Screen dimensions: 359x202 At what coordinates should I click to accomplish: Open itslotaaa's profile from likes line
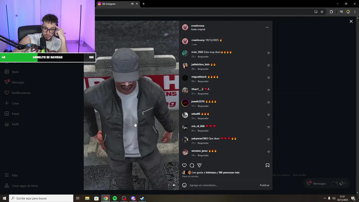(x=211, y=173)
